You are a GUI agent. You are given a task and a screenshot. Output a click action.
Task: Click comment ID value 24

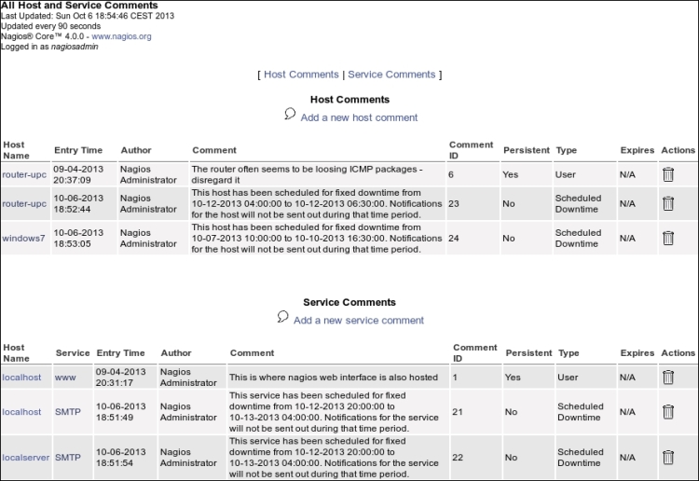[453, 238]
